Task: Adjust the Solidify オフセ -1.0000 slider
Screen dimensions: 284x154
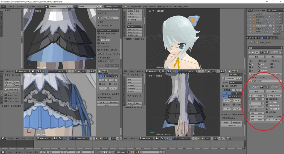Action: click(x=274, y=96)
